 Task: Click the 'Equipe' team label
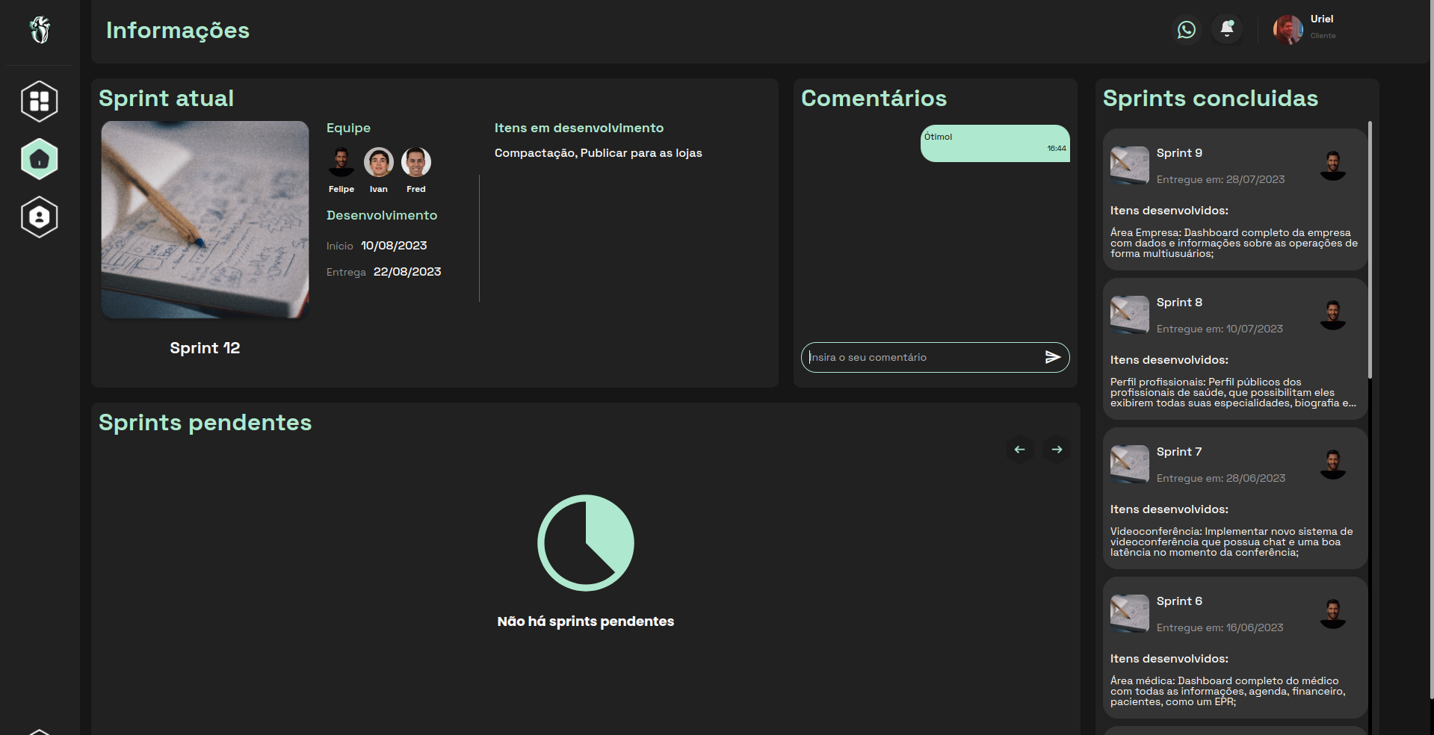(x=348, y=128)
